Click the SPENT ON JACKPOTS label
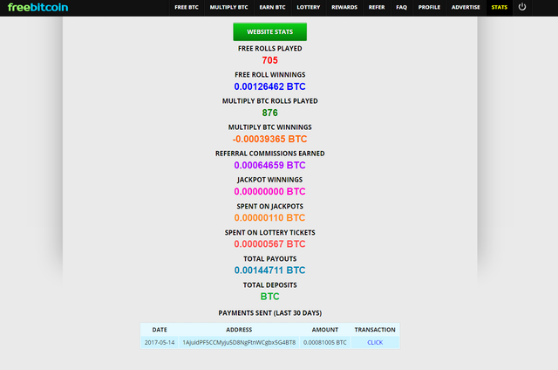 tap(269, 206)
